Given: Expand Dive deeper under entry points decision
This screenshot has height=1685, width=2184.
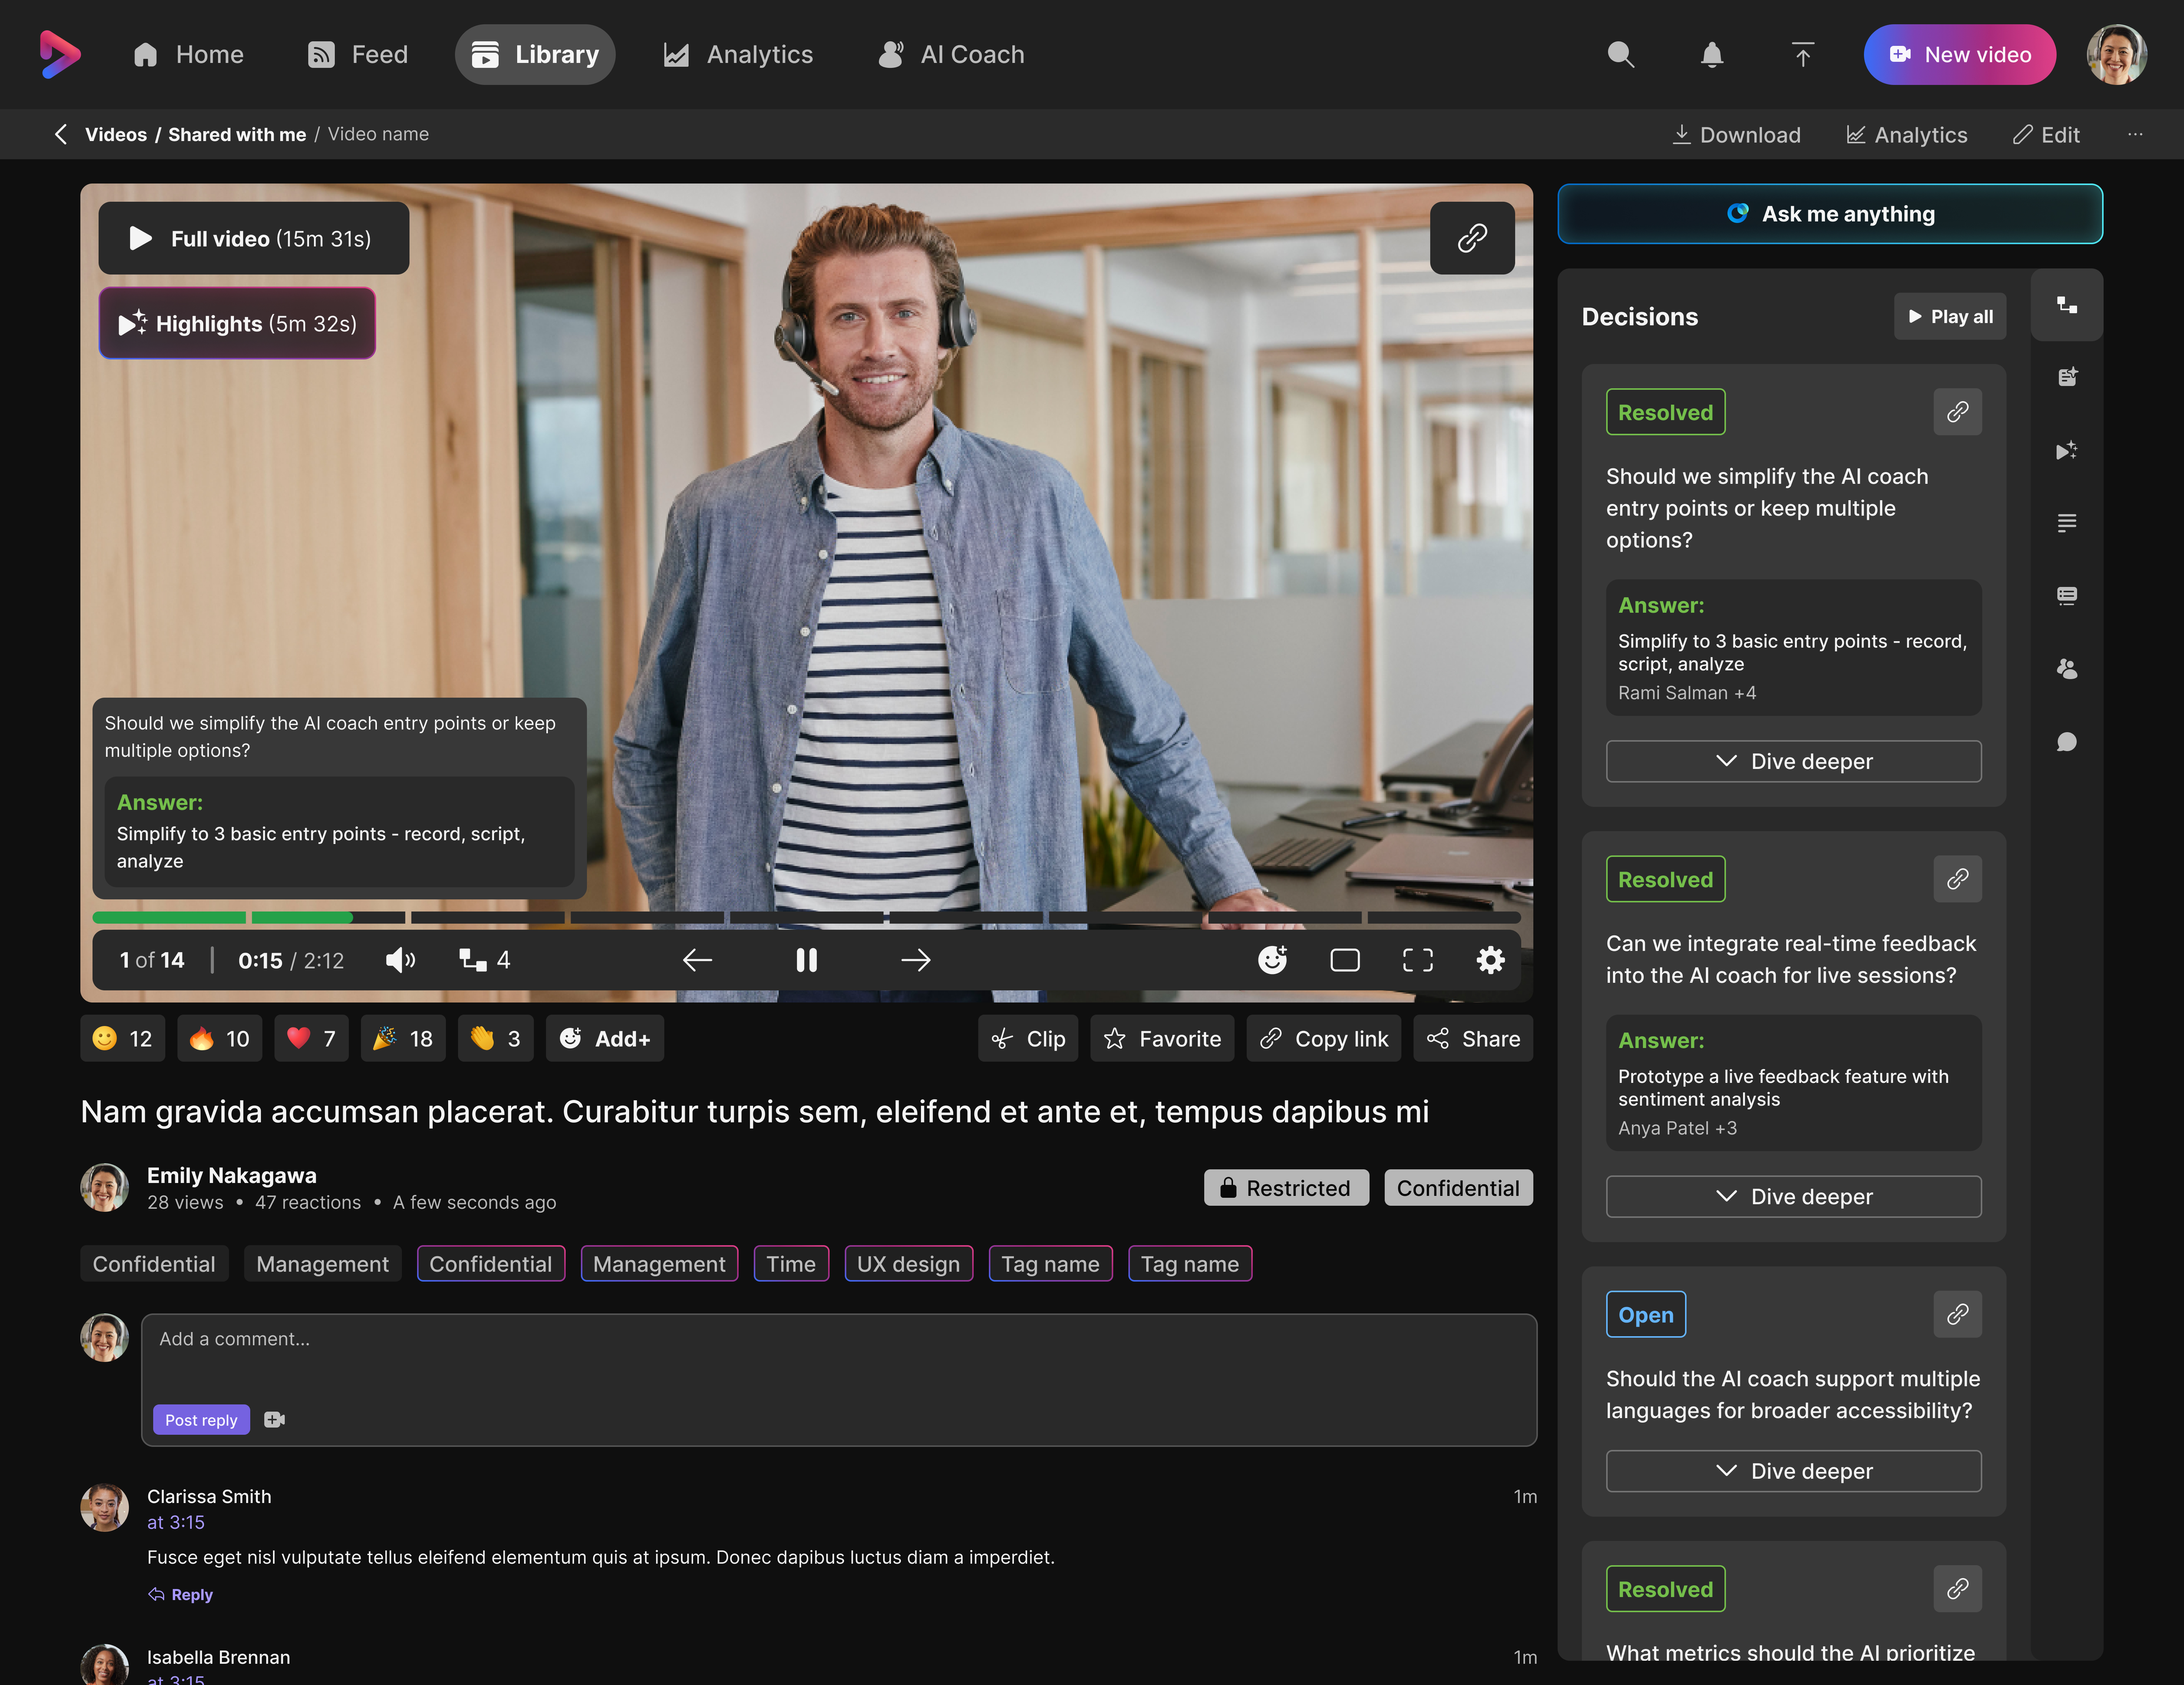Looking at the screenshot, I should (1793, 761).
